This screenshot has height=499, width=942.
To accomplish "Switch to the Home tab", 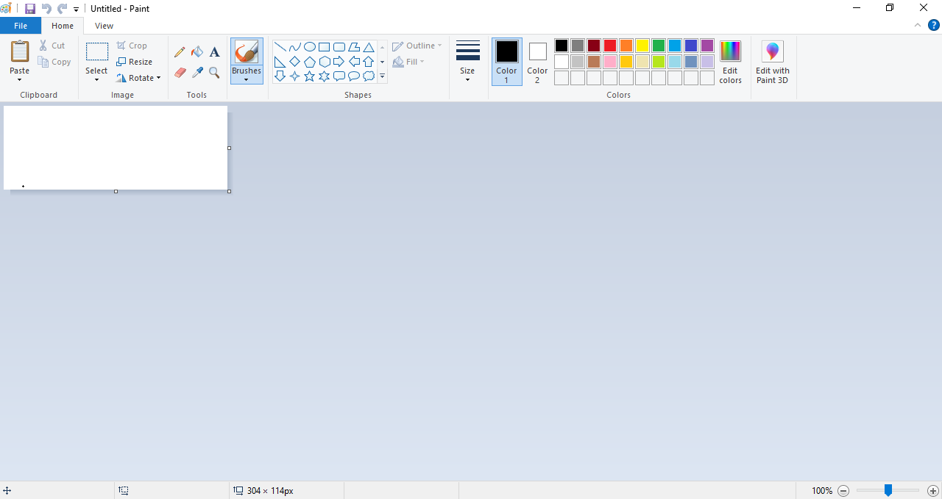I will (63, 26).
